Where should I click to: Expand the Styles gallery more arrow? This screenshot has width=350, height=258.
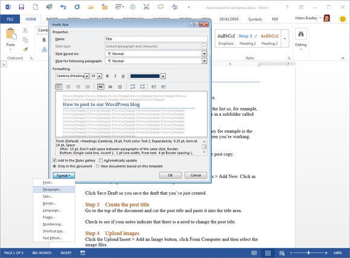285,39
